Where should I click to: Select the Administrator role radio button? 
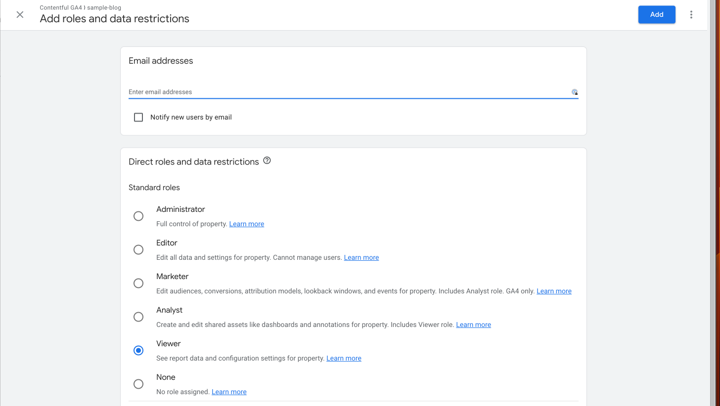click(138, 216)
